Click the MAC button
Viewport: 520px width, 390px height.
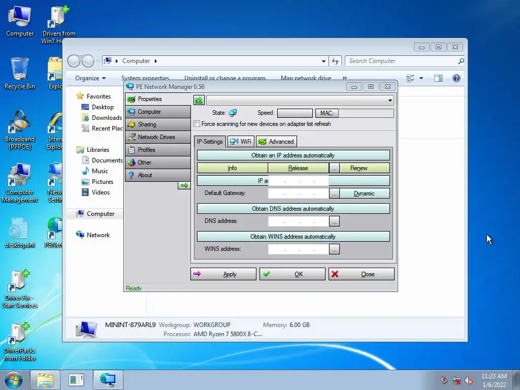pos(327,113)
